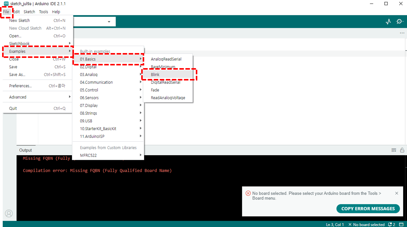Select the Output panel tab

click(26, 150)
